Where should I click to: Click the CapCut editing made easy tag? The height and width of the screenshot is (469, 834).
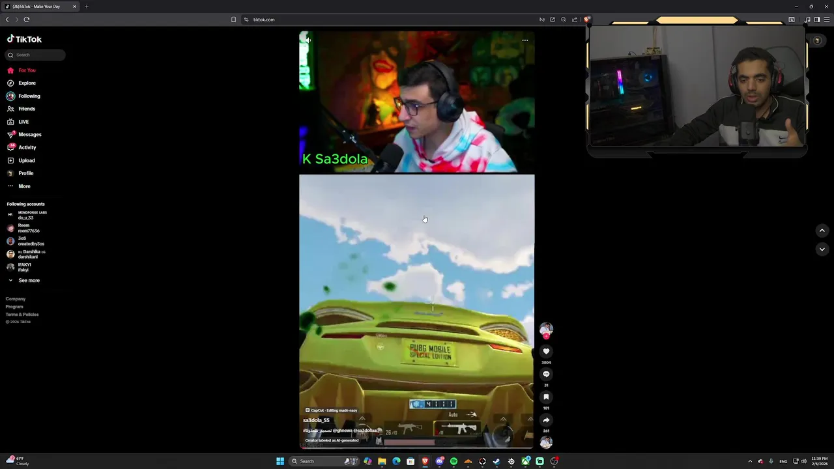coord(331,410)
